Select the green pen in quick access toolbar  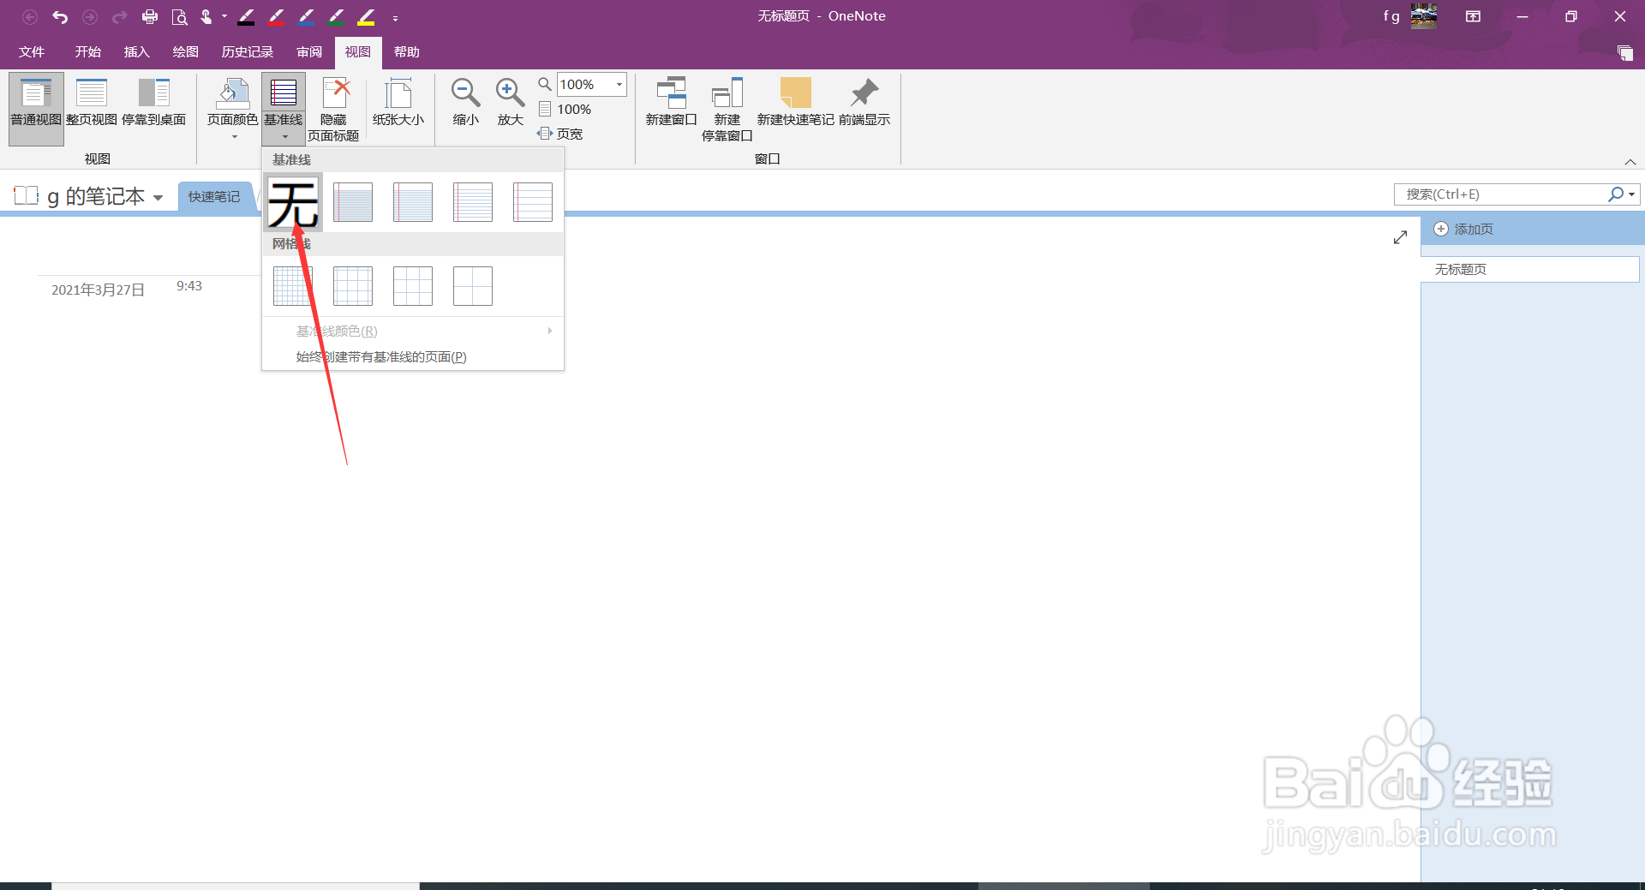click(337, 16)
